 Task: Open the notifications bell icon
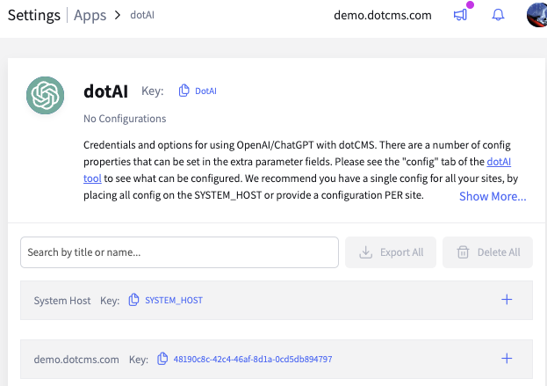[x=498, y=15]
